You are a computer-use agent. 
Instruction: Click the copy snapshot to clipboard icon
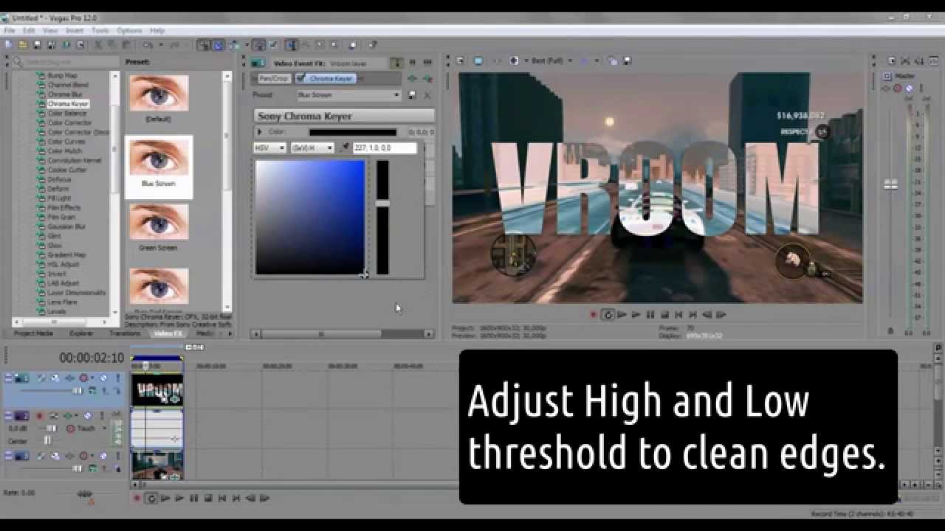613,60
